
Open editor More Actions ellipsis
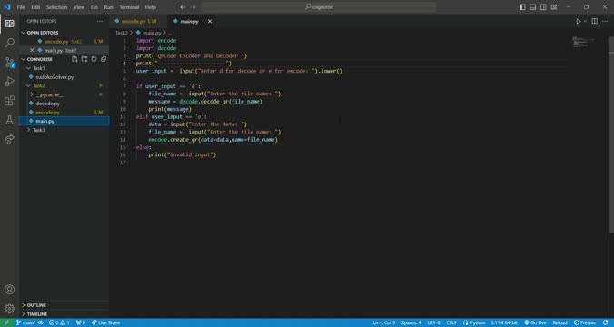(x=605, y=21)
